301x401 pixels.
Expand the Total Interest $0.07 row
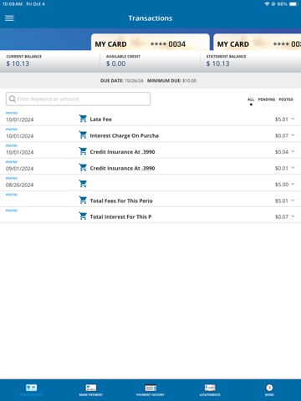click(x=293, y=216)
